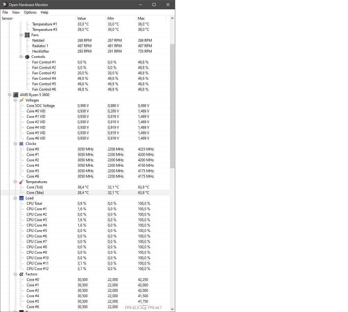Click the Load blue bars icon

coord(21,198)
